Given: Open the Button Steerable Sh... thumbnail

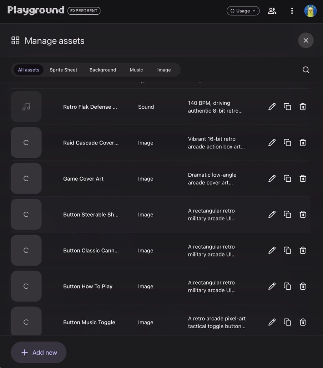Looking at the screenshot, I should (x=26, y=214).
